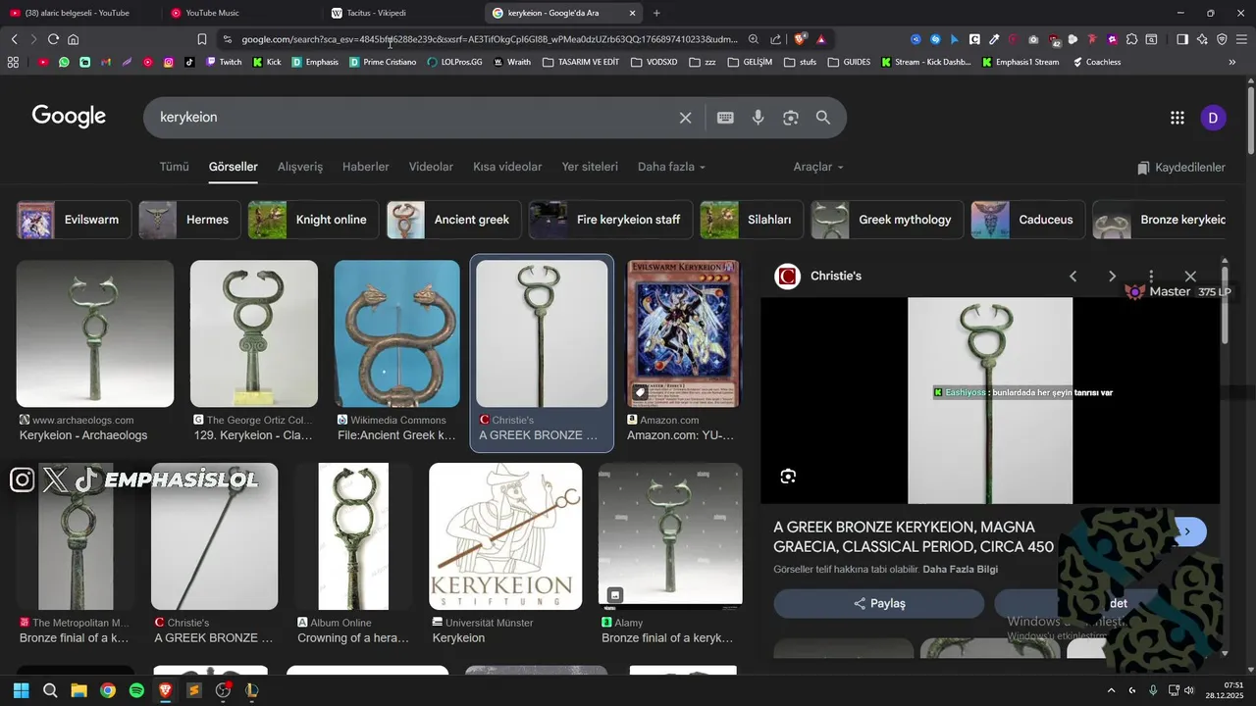
Task: Switch to the Videolar tab
Action: [x=431, y=167]
